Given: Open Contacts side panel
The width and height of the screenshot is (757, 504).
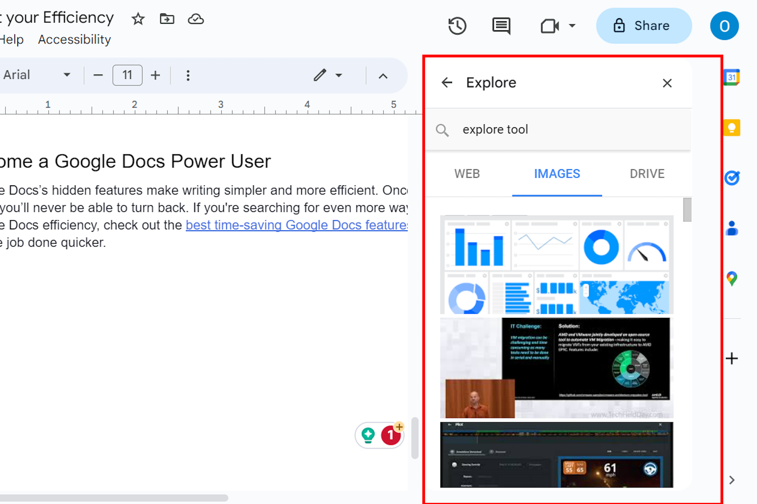Looking at the screenshot, I should pyautogui.click(x=731, y=228).
